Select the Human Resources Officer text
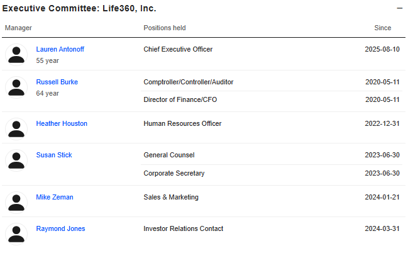 pos(182,123)
